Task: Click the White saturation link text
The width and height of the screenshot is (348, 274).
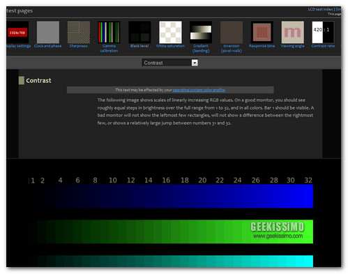Action: 170,46
